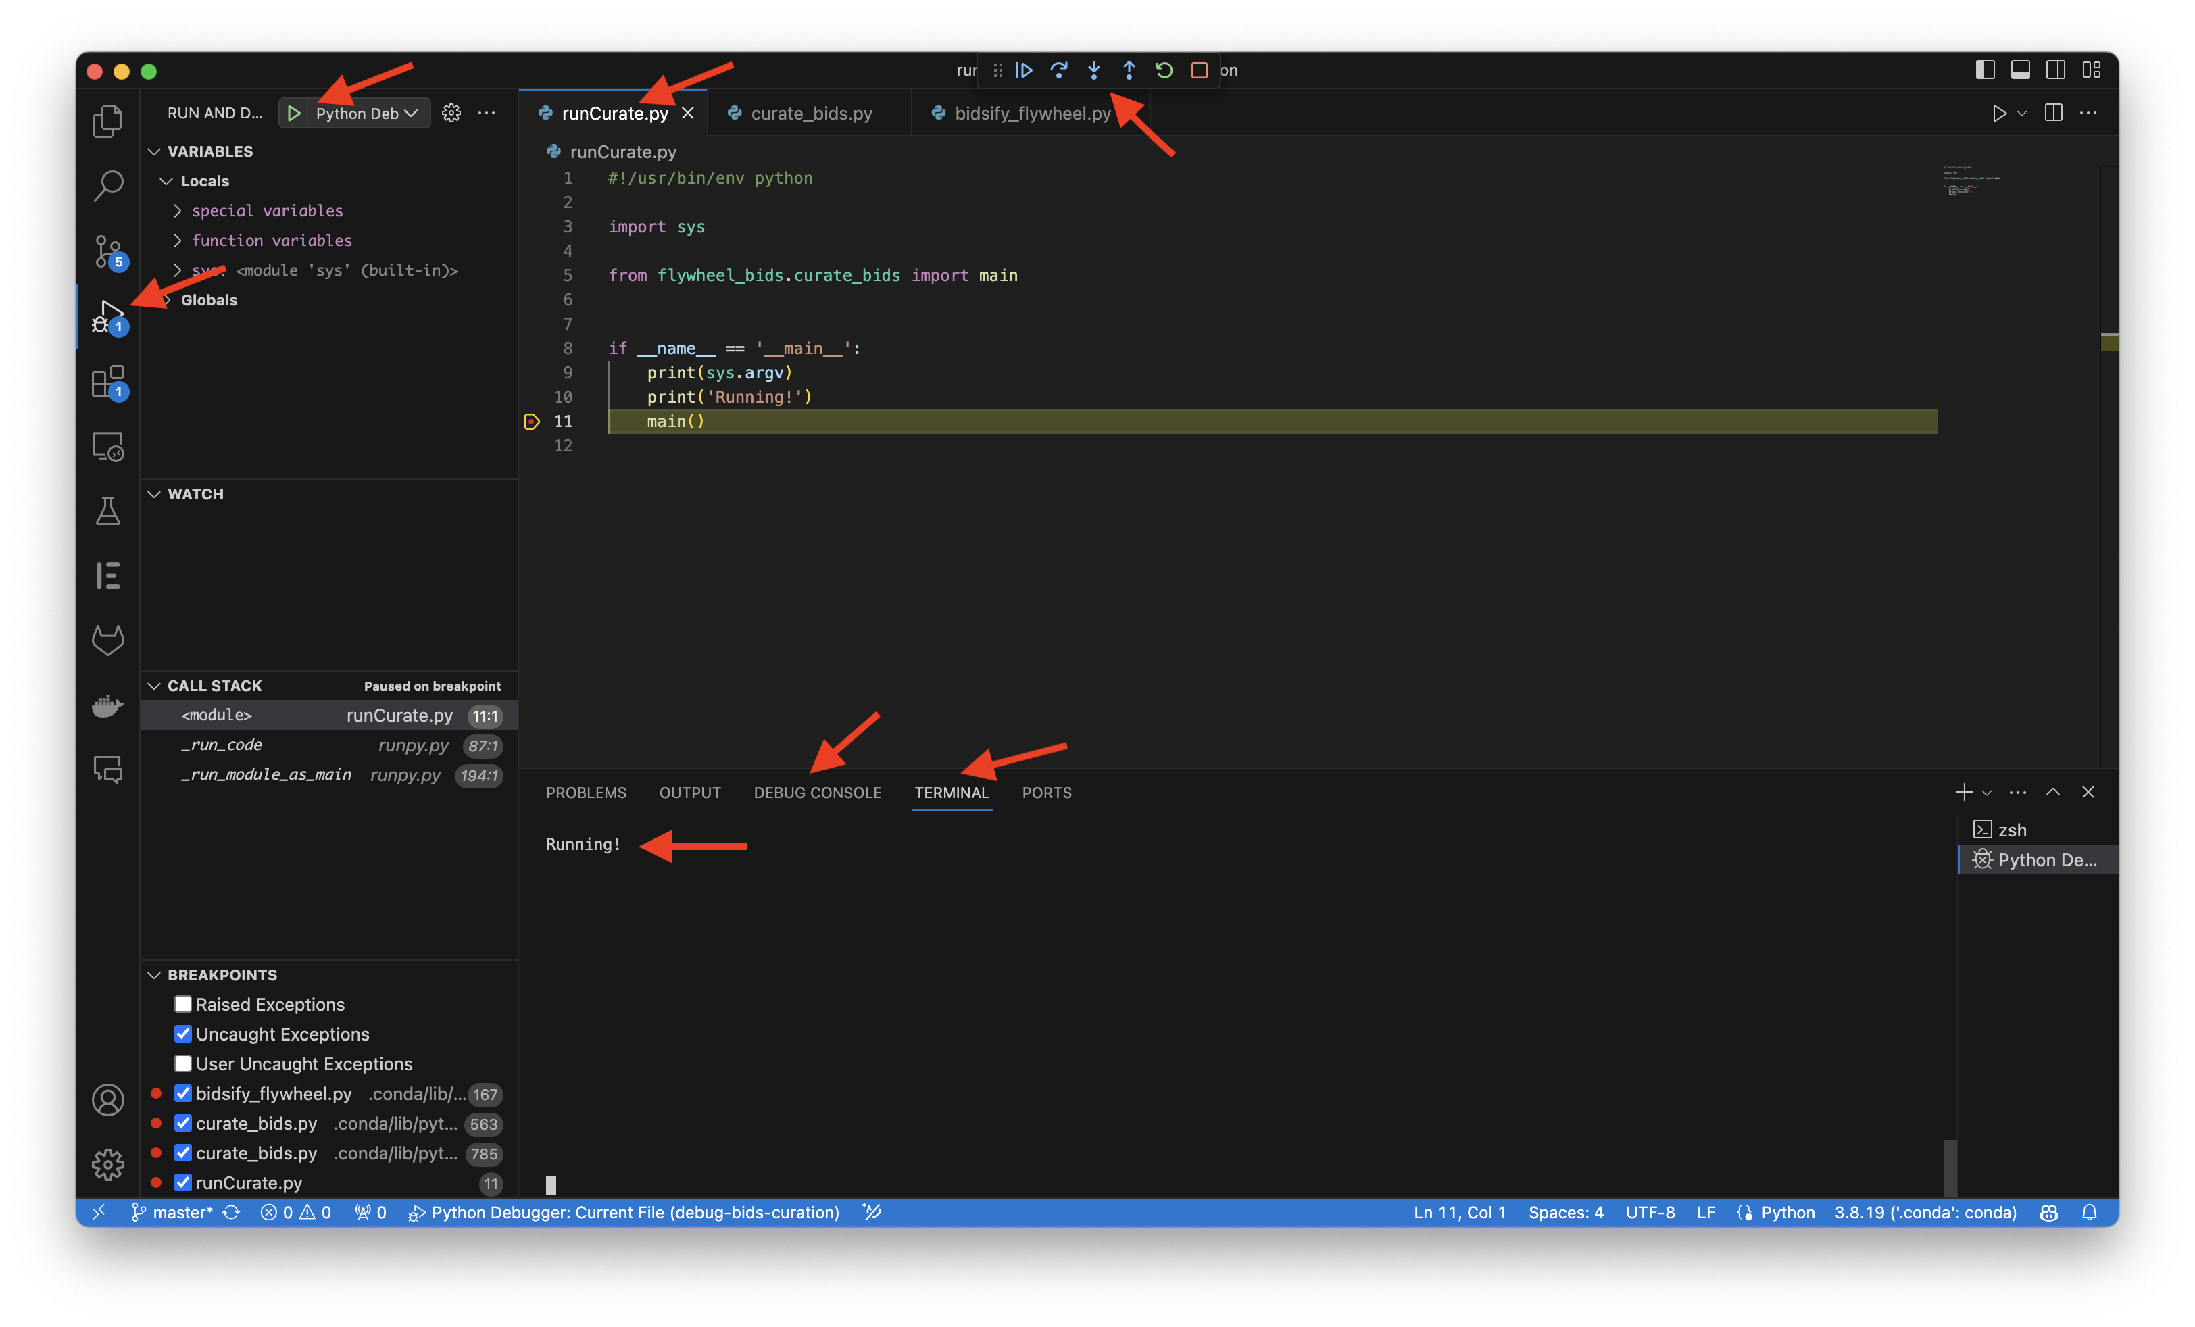Open the Explorer view in activity bar

[x=108, y=121]
